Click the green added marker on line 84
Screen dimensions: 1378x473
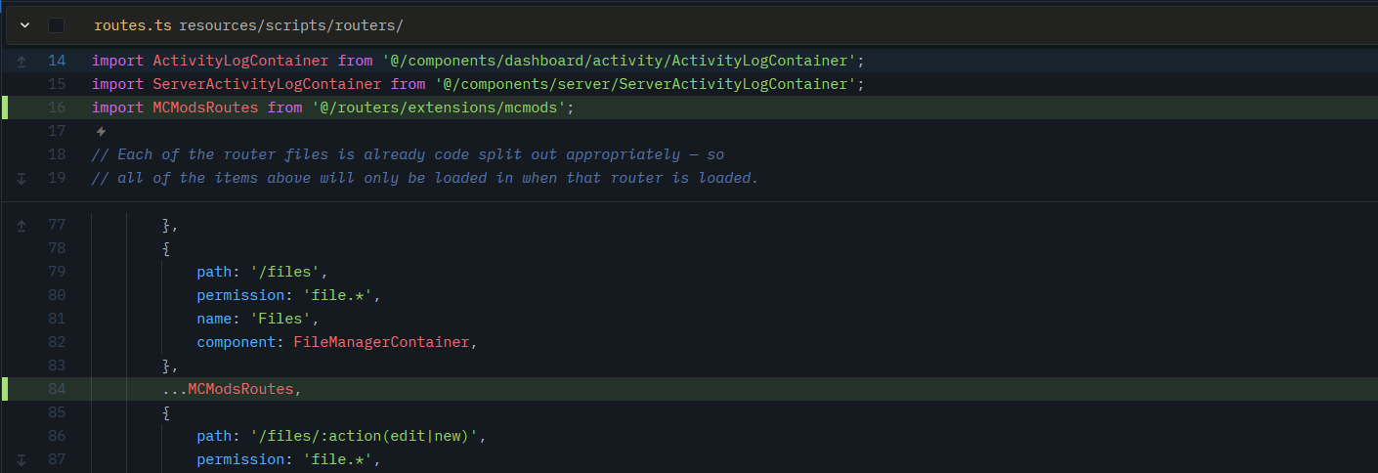5,389
